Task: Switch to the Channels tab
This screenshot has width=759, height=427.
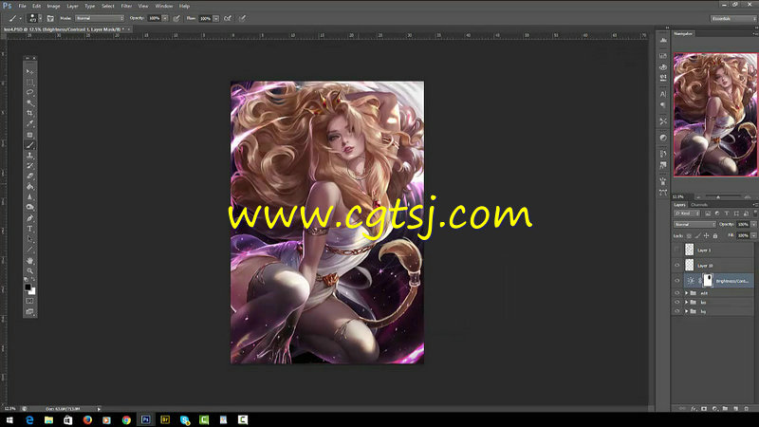Action: pos(699,205)
